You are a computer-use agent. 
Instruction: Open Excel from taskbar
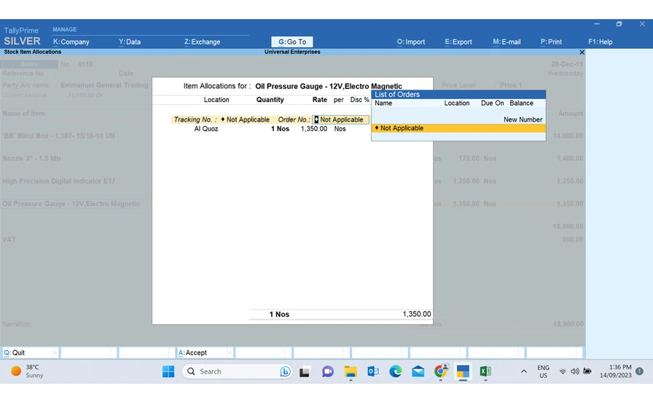coord(485,371)
